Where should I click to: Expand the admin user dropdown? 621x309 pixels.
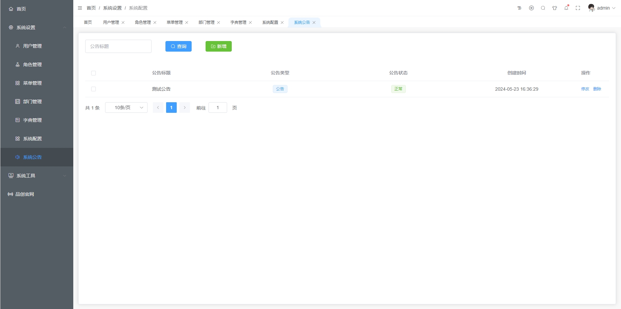point(602,8)
